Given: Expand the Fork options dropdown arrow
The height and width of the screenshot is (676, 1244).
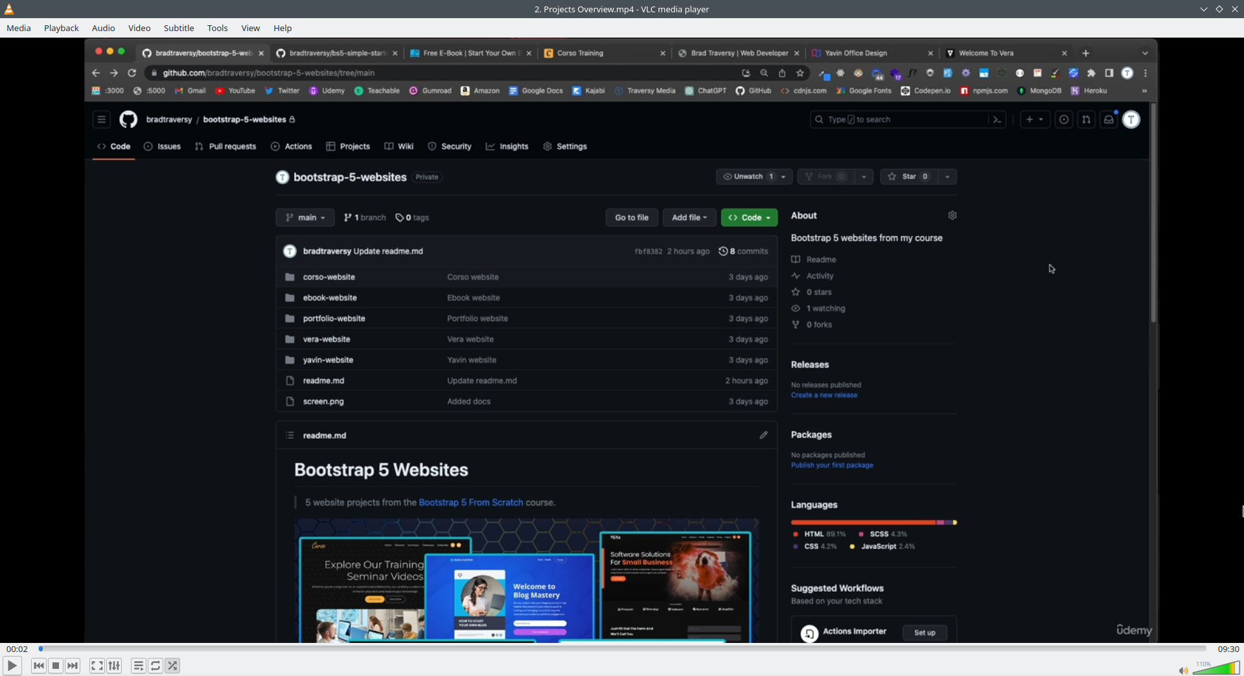Looking at the screenshot, I should 864,176.
